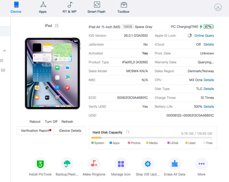Click the TLC disk type value
Viewport: 229px width, 182px height.
coord(199,89)
